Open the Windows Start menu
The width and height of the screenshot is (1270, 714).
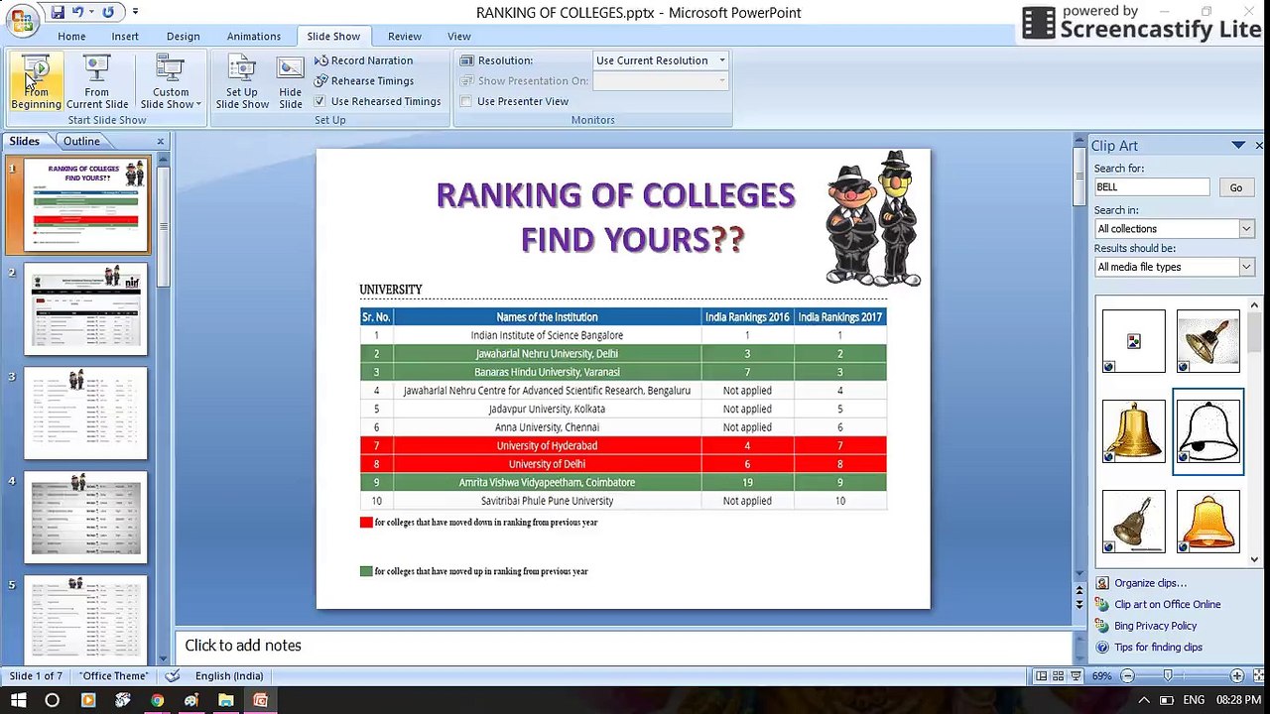(18, 700)
